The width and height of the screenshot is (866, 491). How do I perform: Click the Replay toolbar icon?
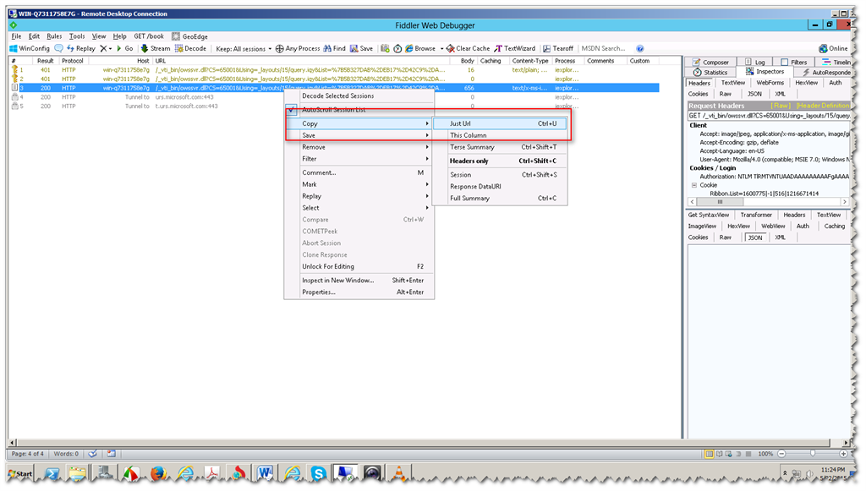tap(80, 48)
